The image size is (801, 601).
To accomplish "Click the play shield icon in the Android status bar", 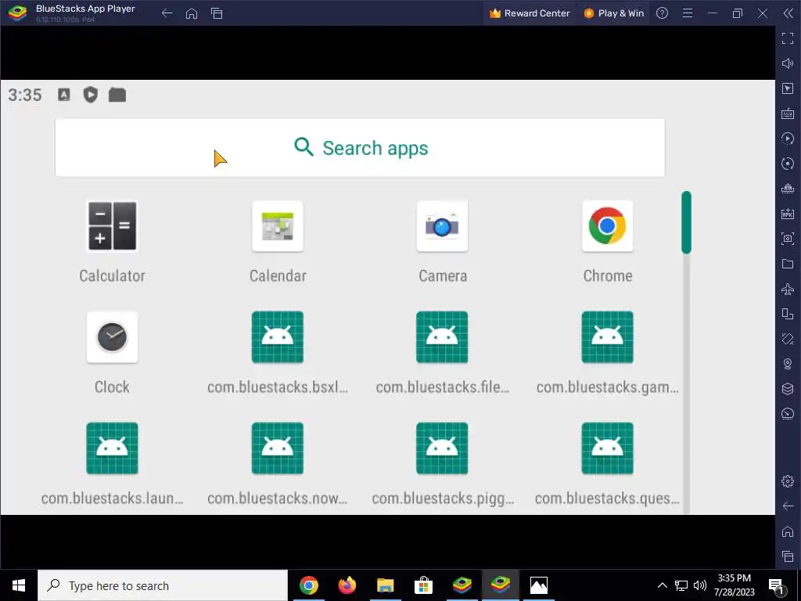I will tap(91, 95).
